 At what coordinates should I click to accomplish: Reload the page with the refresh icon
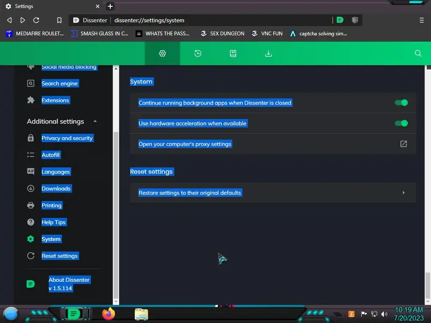tap(36, 20)
